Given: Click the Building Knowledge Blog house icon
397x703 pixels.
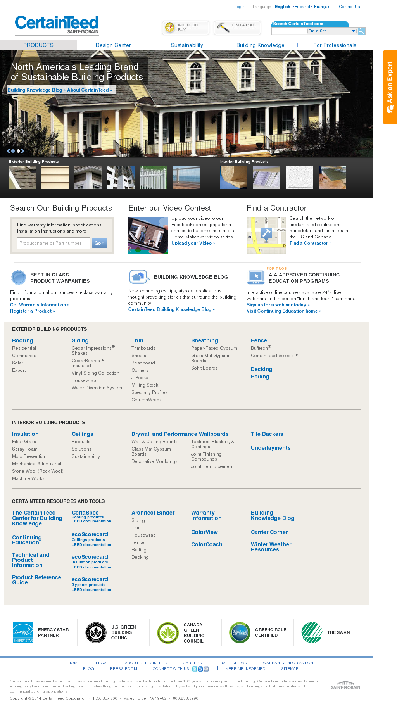Looking at the screenshot, I should 139,277.
